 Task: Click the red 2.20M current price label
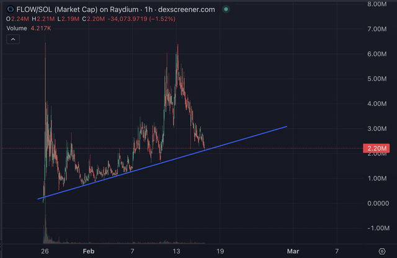378,149
